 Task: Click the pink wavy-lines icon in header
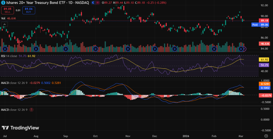[98, 3]
